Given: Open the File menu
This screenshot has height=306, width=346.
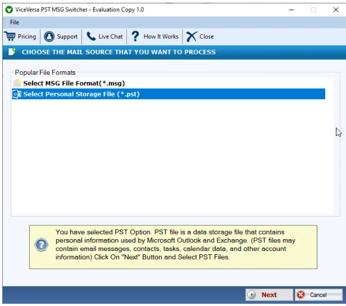Looking at the screenshot, I should tap(14, 22).
